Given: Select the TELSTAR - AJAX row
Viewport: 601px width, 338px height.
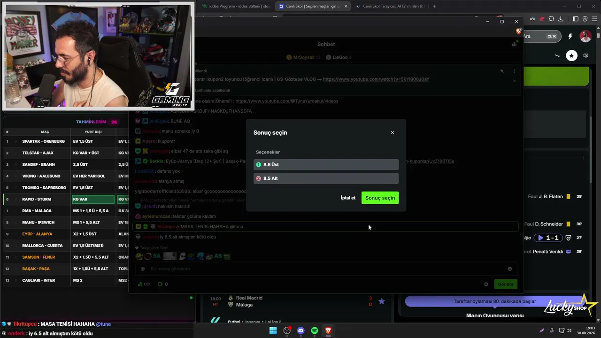Looking at the screenshot, I should click(66, 153).
